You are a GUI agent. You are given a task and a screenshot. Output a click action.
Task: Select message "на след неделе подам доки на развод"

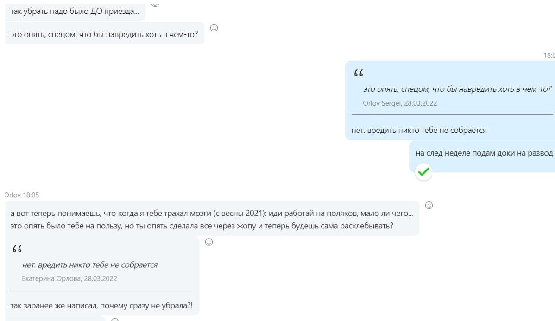484,154
